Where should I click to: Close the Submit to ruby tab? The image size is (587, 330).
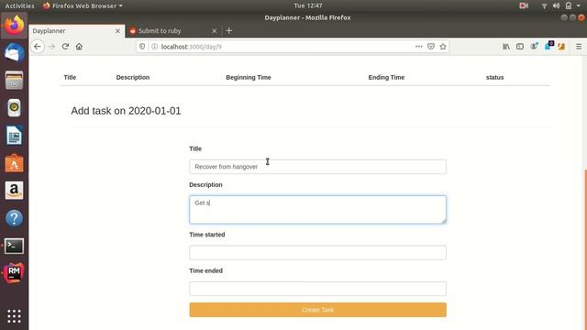(214, 31)
